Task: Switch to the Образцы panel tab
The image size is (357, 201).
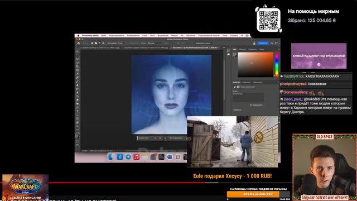Action: [243, 49]
